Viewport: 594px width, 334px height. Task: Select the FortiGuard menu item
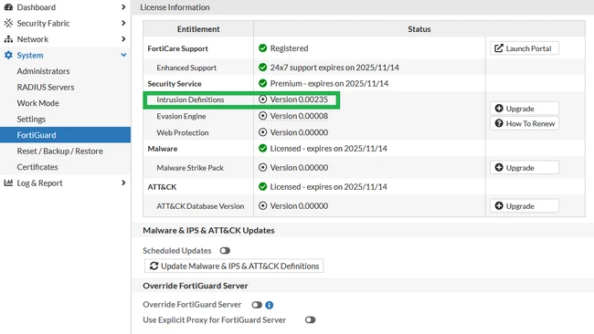pos(65,135)
